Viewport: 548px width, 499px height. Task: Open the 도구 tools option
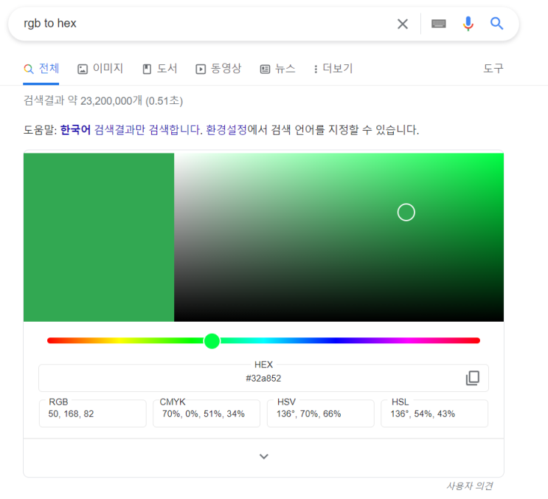tap(493, 68)
